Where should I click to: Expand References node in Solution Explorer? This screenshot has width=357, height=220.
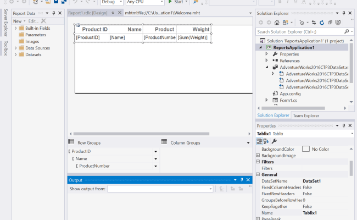(x=266, y=61)
